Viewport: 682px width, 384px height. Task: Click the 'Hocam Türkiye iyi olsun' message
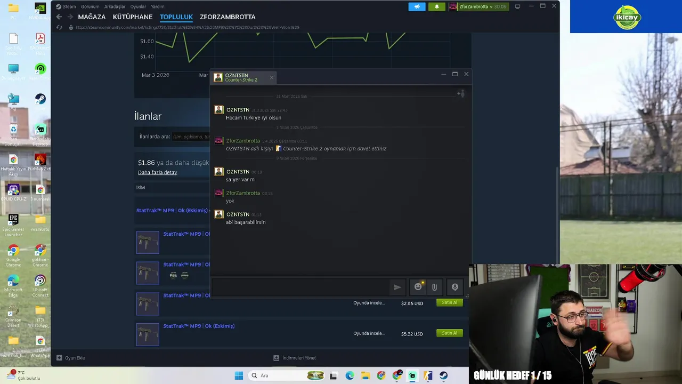[x=254, y=117]
